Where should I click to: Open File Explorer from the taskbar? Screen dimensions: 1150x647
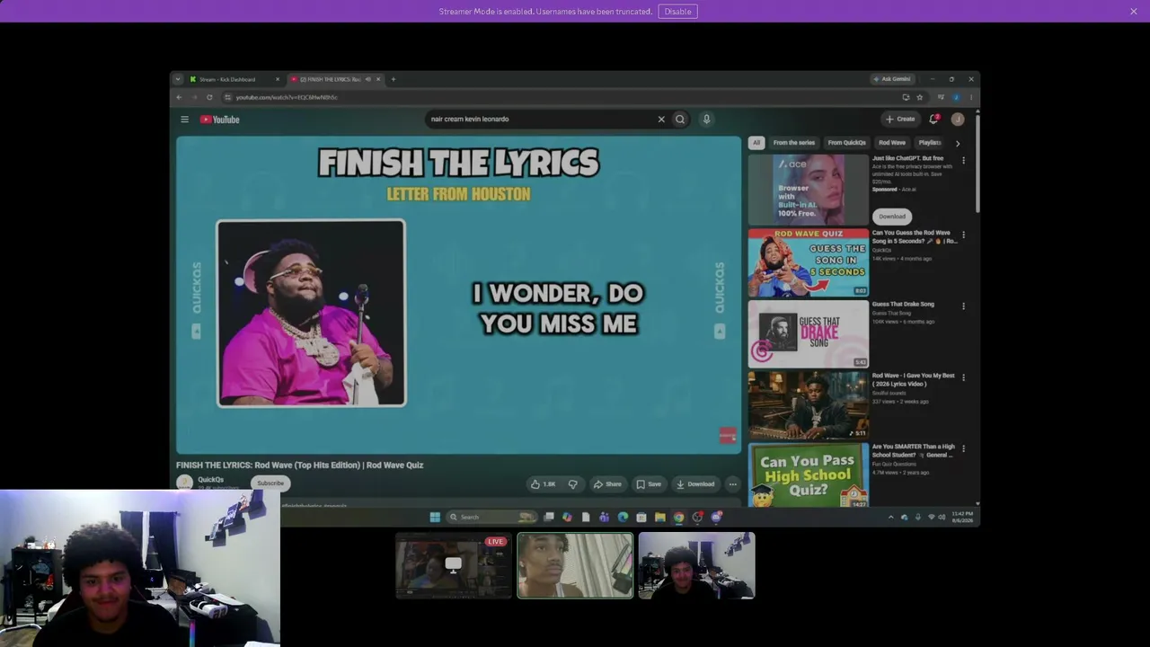[659, 517]
